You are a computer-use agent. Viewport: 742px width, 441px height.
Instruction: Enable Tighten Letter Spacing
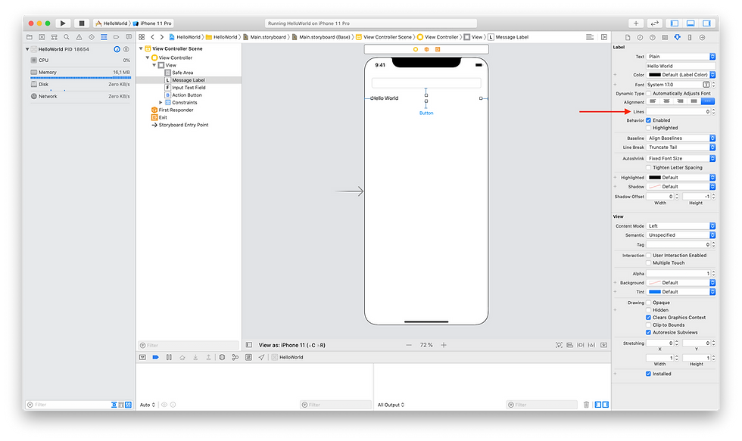(649, 167)
